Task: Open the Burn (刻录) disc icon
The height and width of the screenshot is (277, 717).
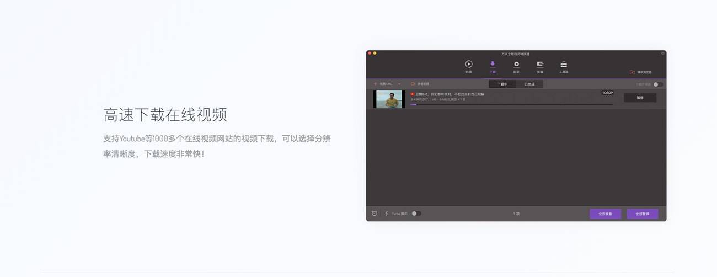Action: click(516, 65)
